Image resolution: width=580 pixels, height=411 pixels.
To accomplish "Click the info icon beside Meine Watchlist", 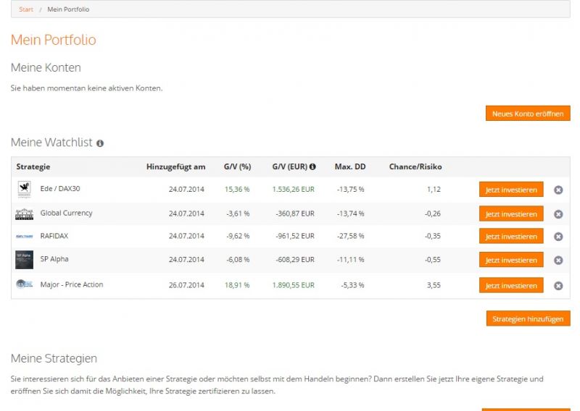I will point(100,143).
